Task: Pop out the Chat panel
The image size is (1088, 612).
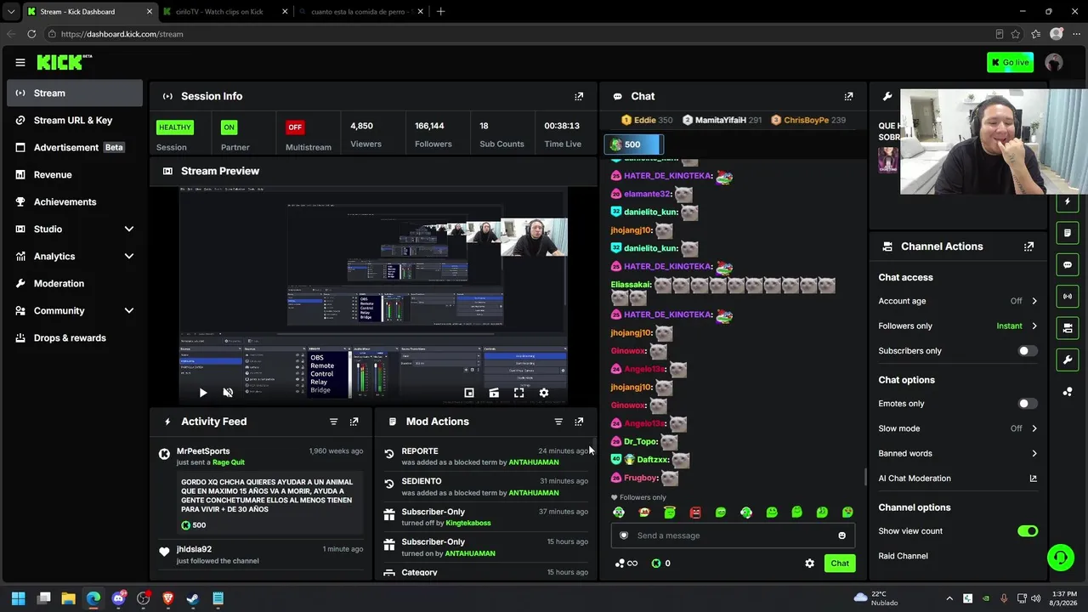Action: [x=848, y=96]
